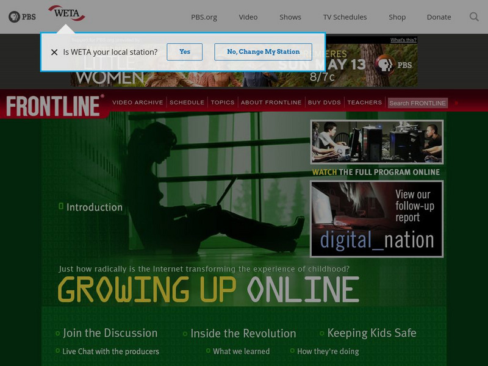The width and height of the screenshot is (488, 366).
Task: Open the Buy DVDs menu item
Action: (325, 102)
